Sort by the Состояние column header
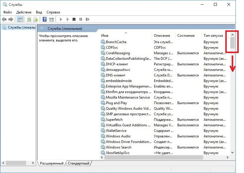 188,36
